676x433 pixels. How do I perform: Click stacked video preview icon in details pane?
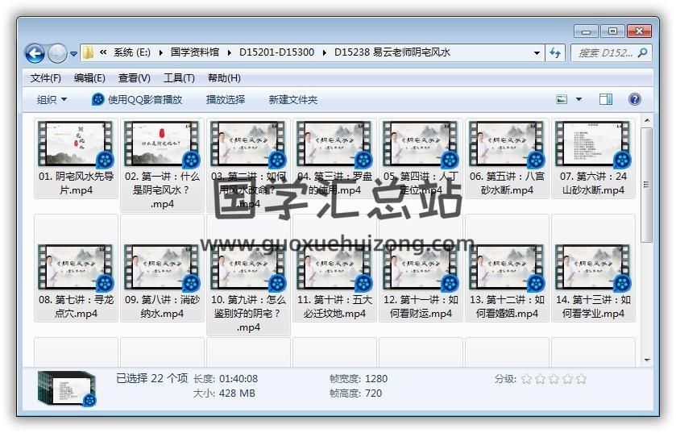67,389
